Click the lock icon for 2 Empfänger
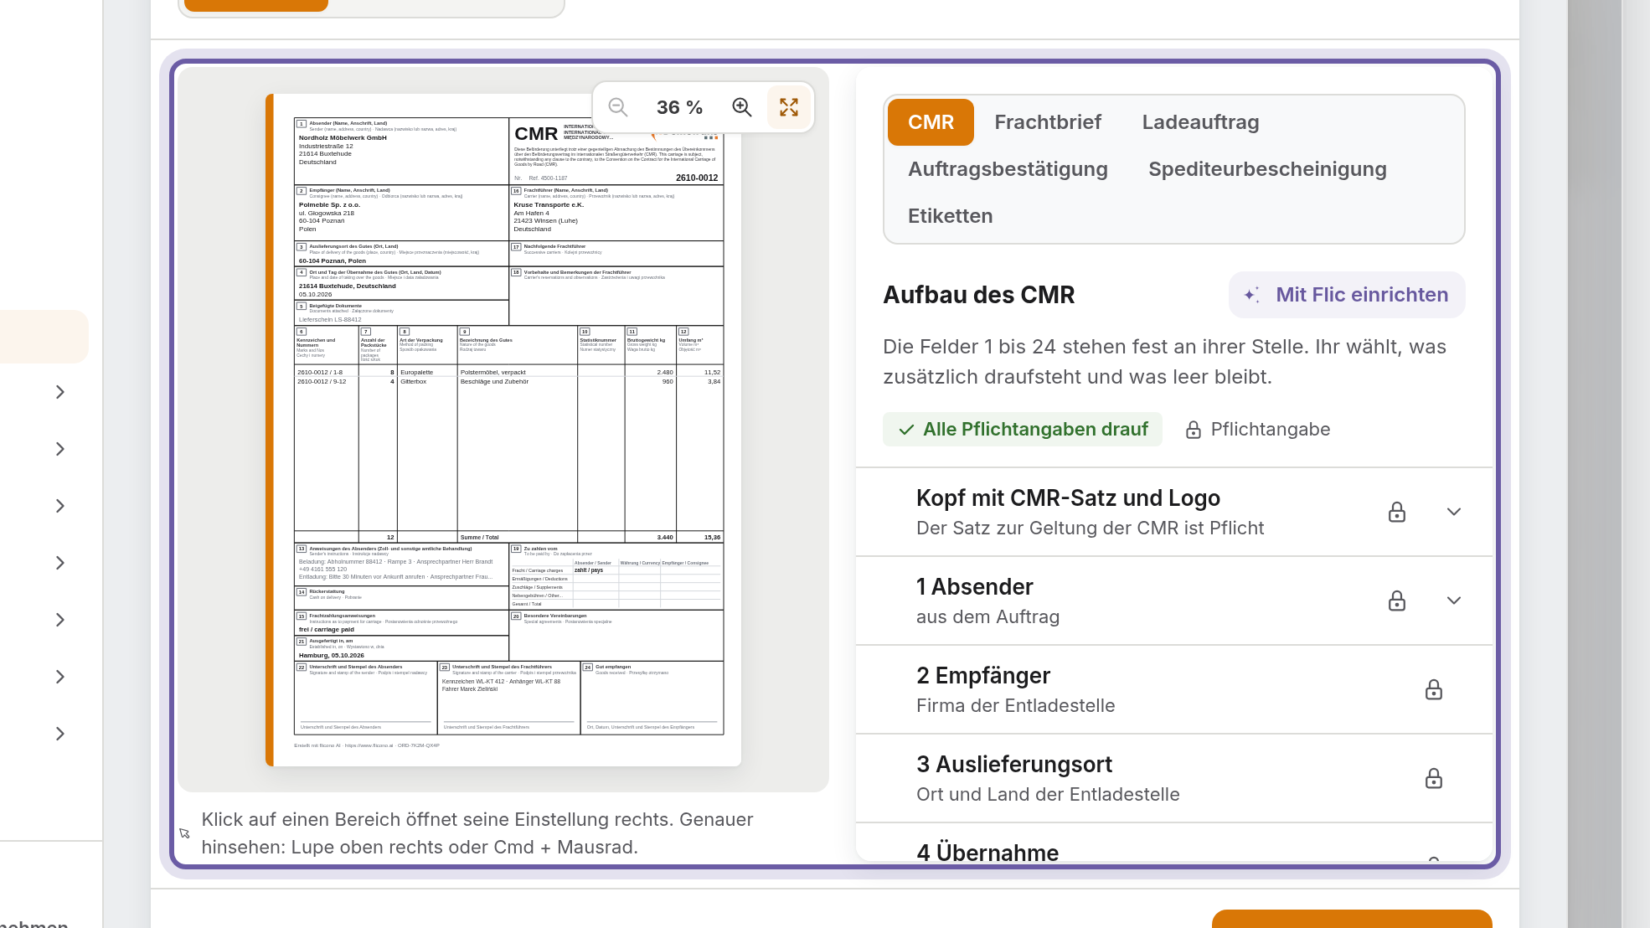 [x=1434, y=689]
